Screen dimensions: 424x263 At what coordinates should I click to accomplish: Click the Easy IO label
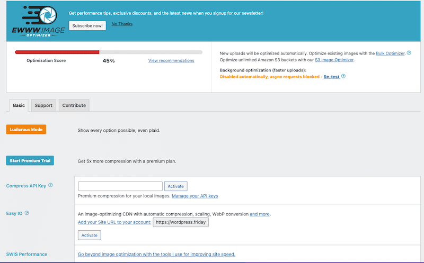point(14,213)
